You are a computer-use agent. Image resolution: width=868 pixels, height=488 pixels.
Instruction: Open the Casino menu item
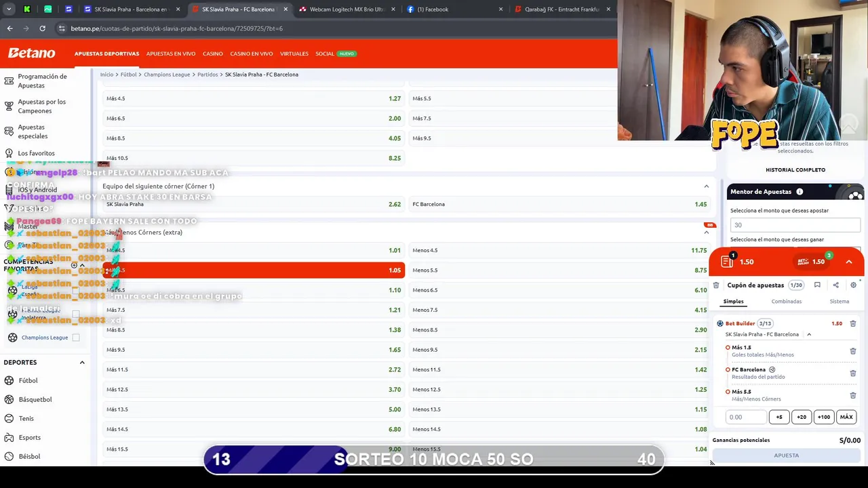[x=213, y=54]
